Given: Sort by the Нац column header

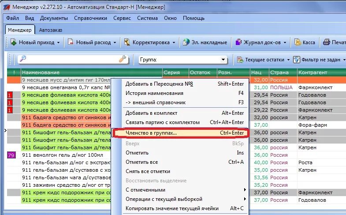Looking at the screenshot, I should (x=260, y=72).
